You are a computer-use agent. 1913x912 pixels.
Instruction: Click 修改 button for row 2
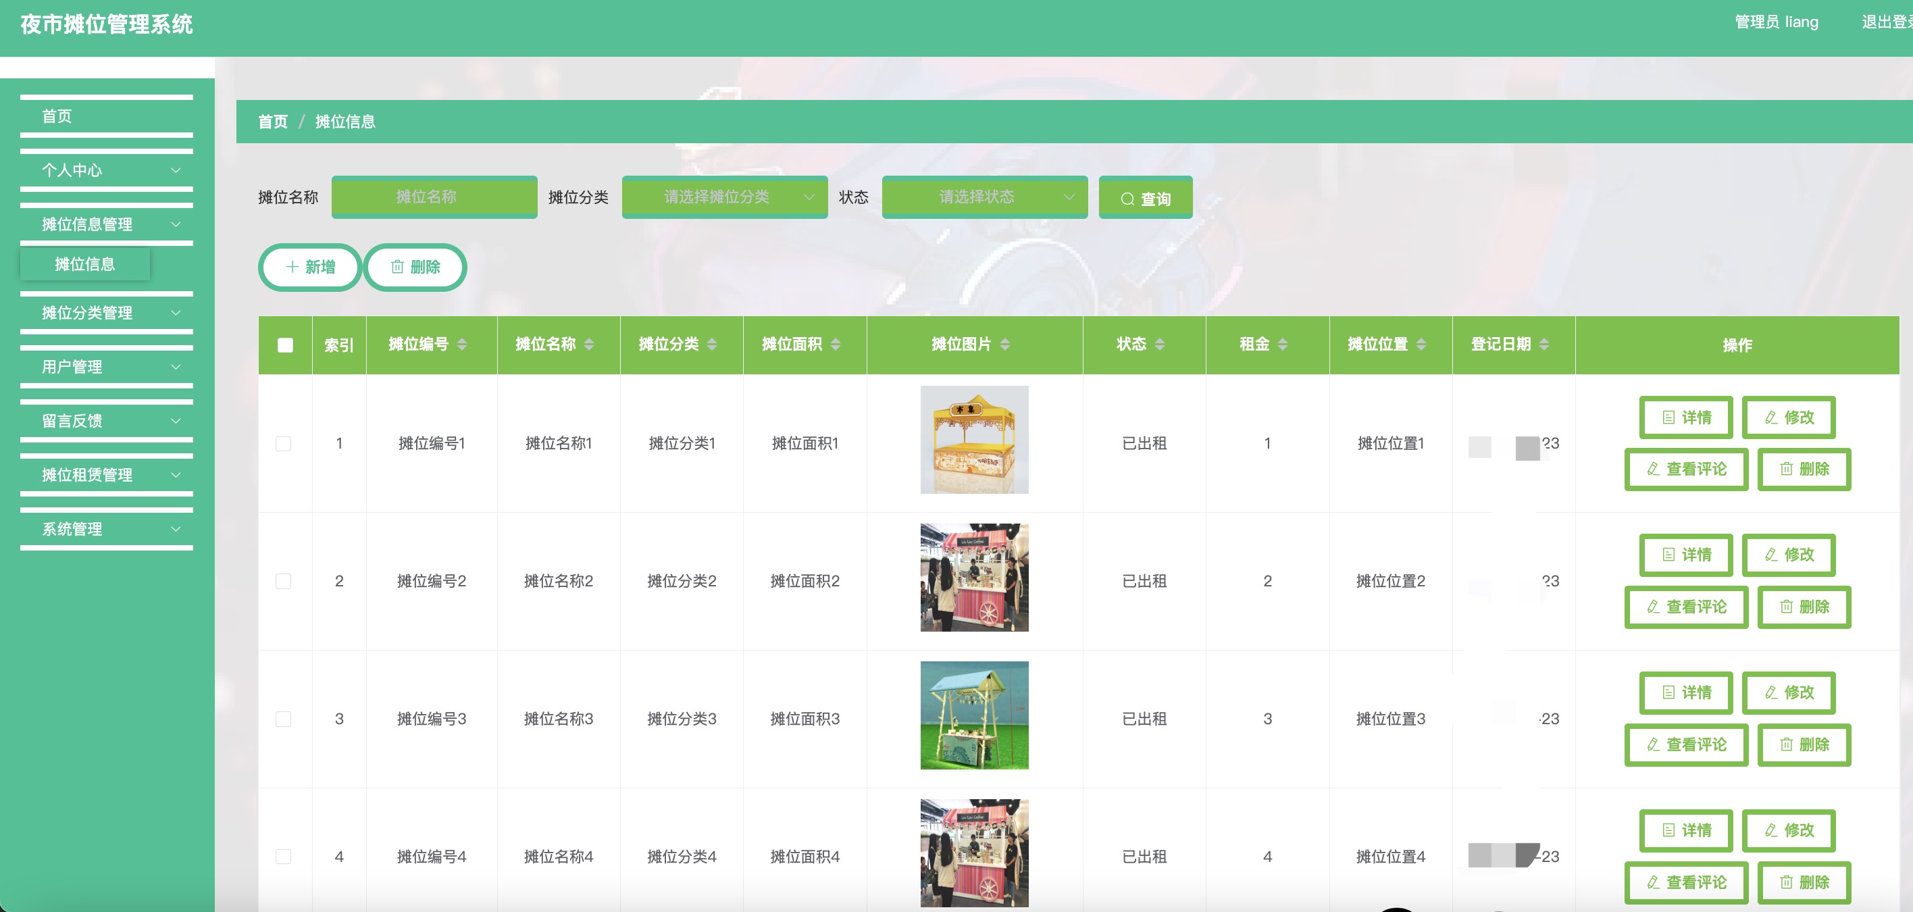[x=1789, y=555]
